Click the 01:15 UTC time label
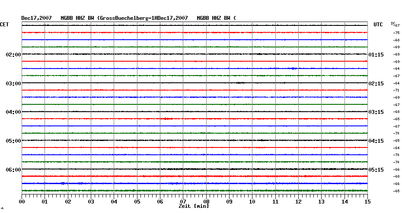This screenshot has width=402, height=213. pos(376,55)
